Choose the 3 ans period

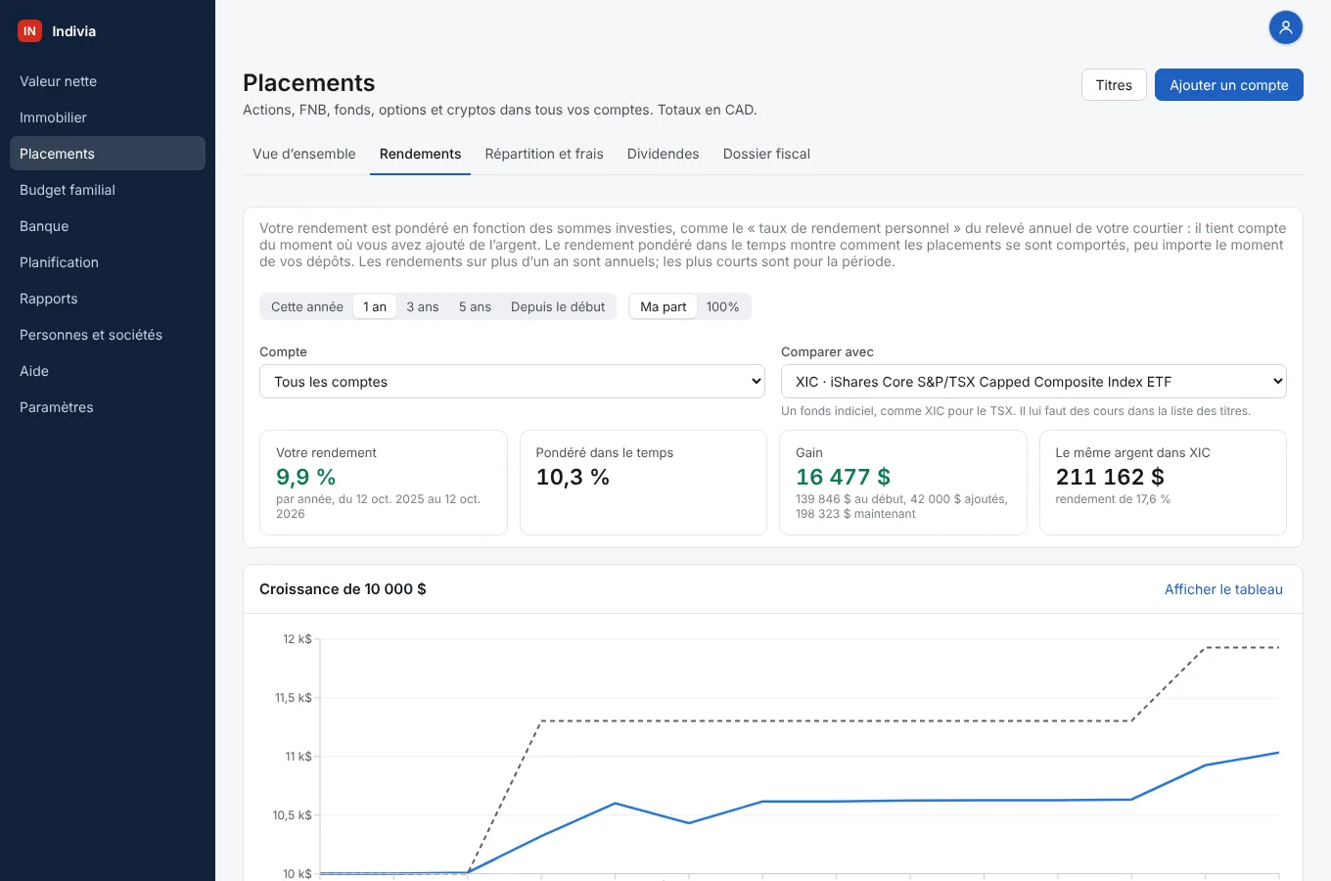tap(423, 306)
